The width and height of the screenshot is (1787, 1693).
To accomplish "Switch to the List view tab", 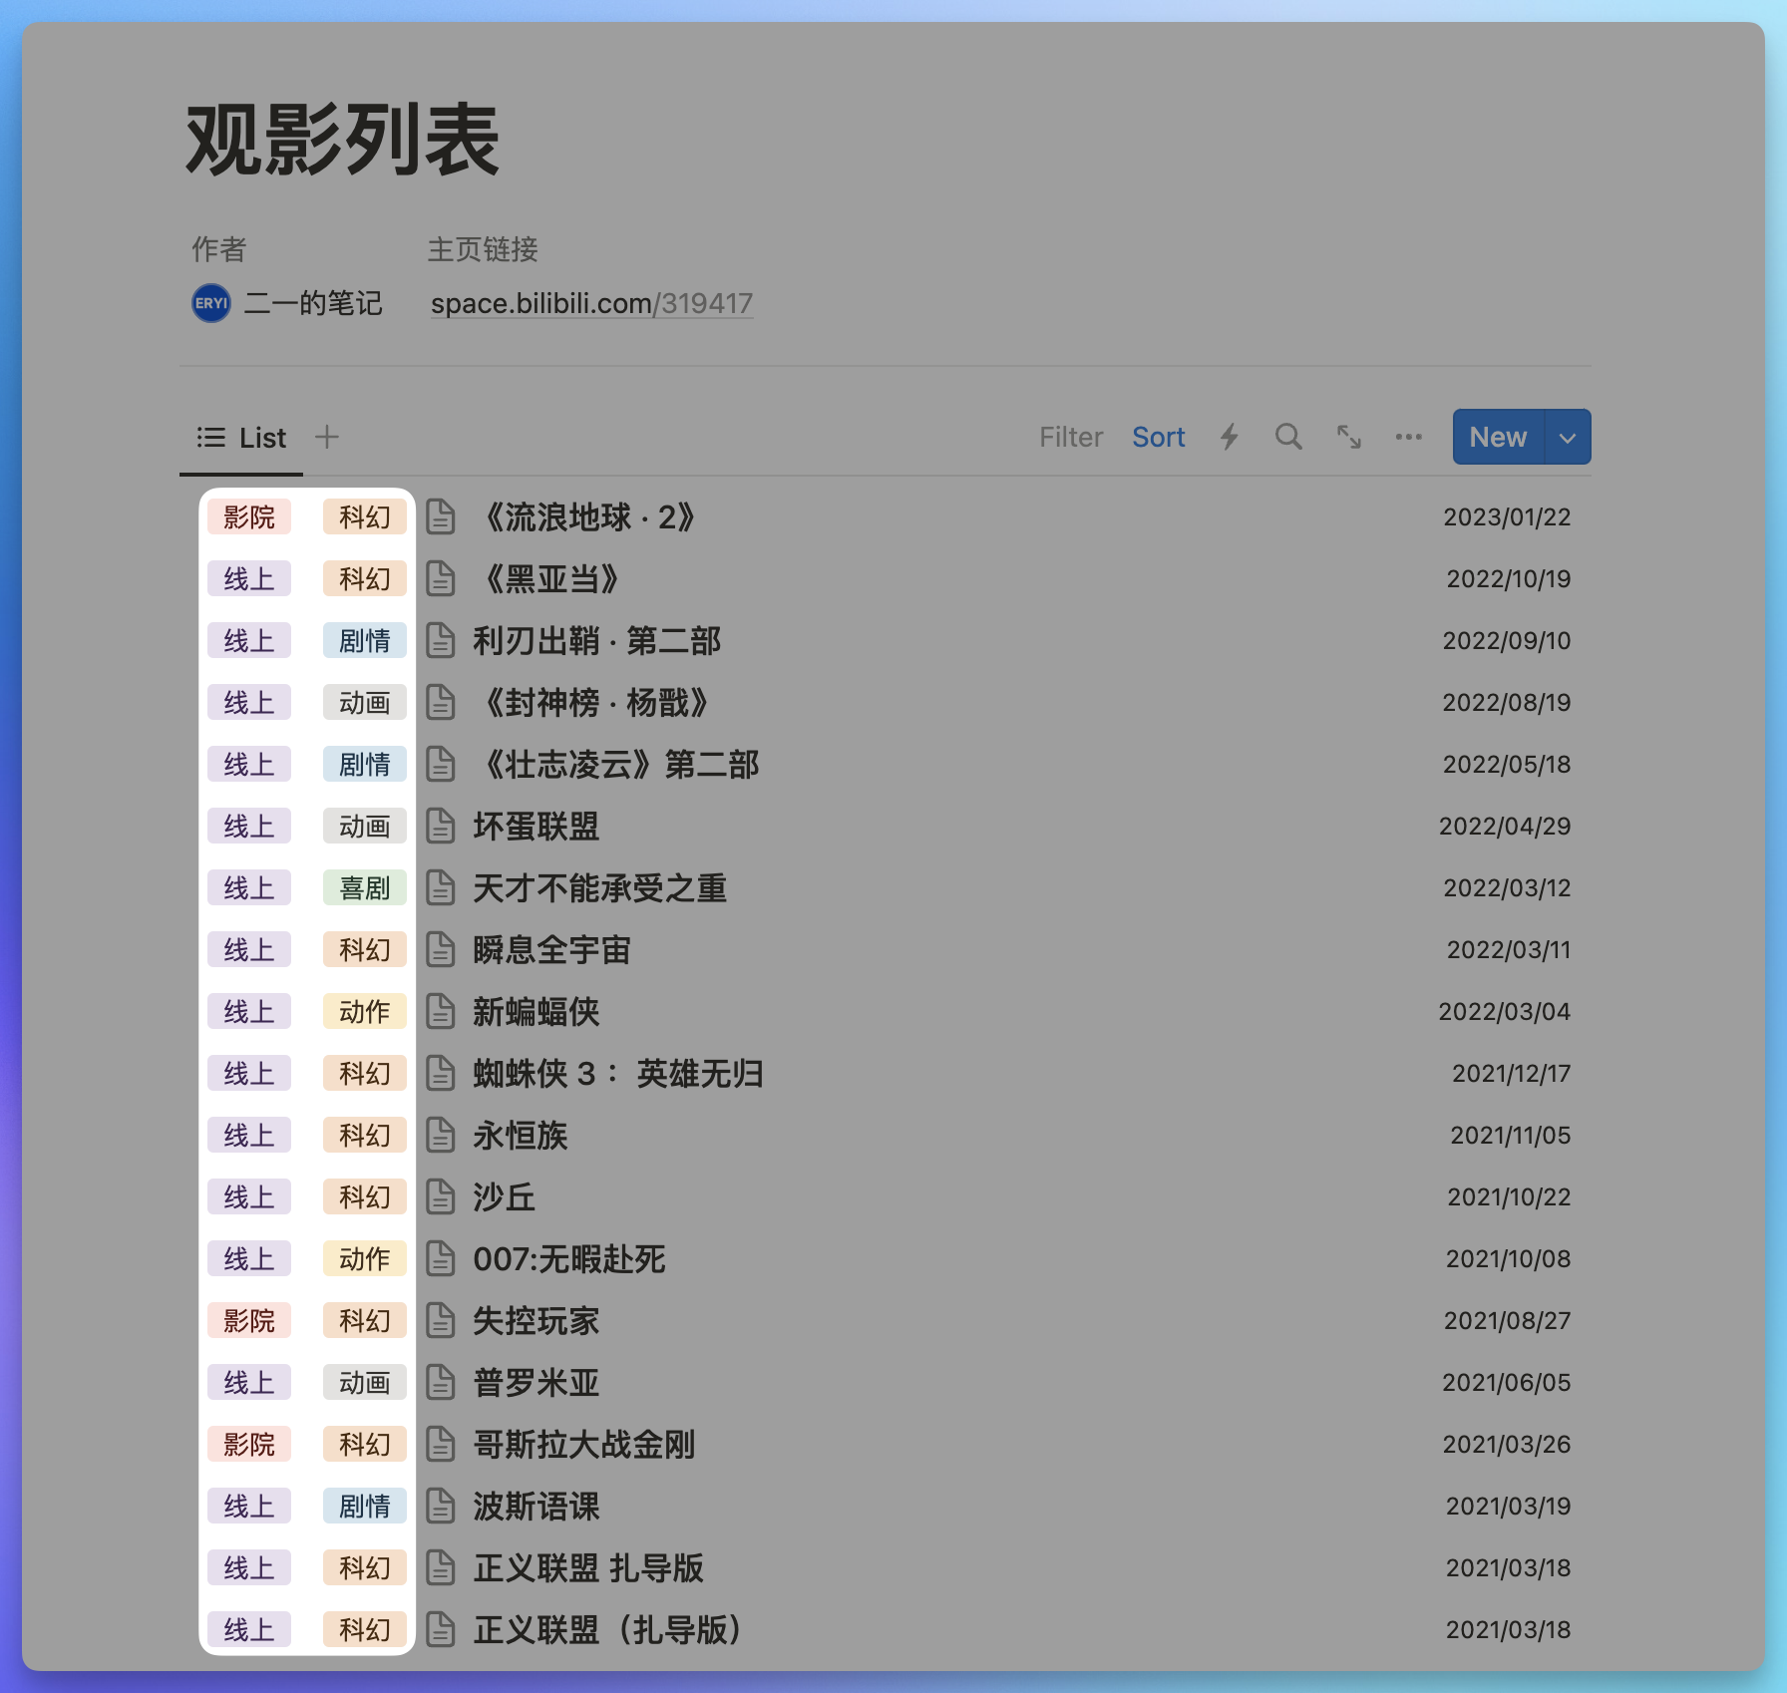I will coord(260,437).
